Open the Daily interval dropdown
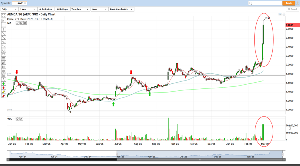 coord(9,9)
